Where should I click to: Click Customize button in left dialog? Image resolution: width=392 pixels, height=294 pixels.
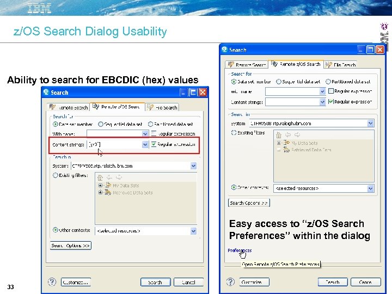pos(76,282)
